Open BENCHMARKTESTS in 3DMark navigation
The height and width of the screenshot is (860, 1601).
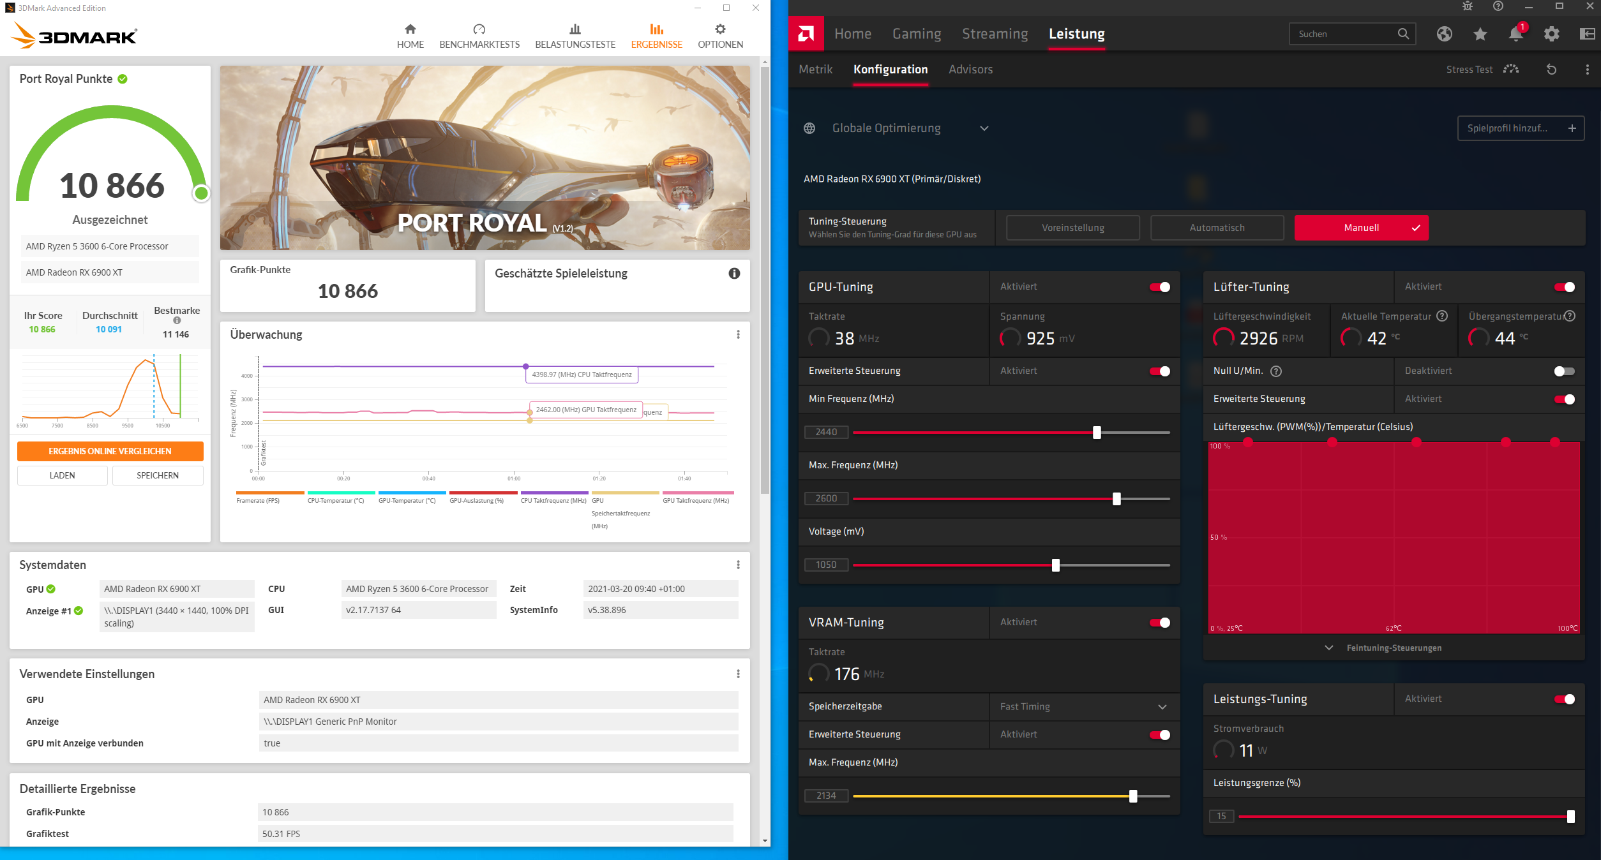coord(479,36)
